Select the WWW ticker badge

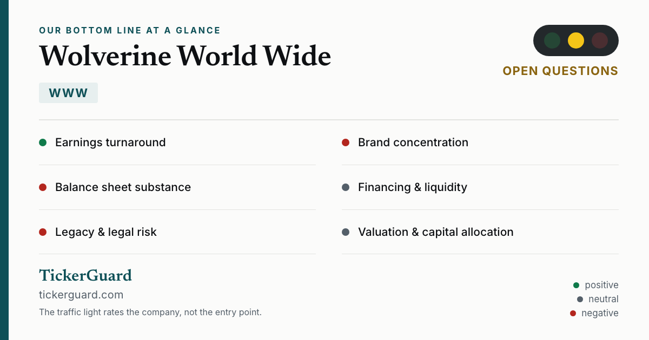pyautogui.click(x=68, y=93)
